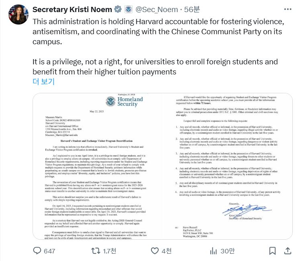Screen dimensions: 298x261
Task: Click the Homeland Security affiliation badge
Action: (129, 9)
